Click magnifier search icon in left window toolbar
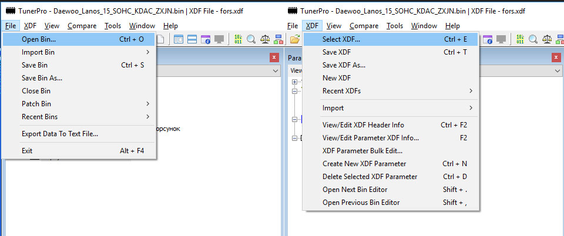 251,39
